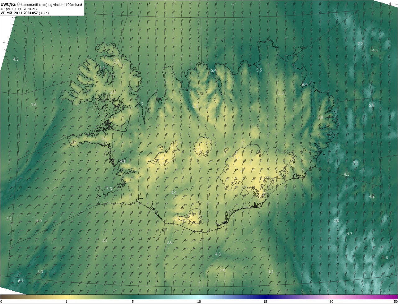The width and height of the screenshot is (398, 304).
Task: Click the colour scale tick label 5
Action: (133, 302)
